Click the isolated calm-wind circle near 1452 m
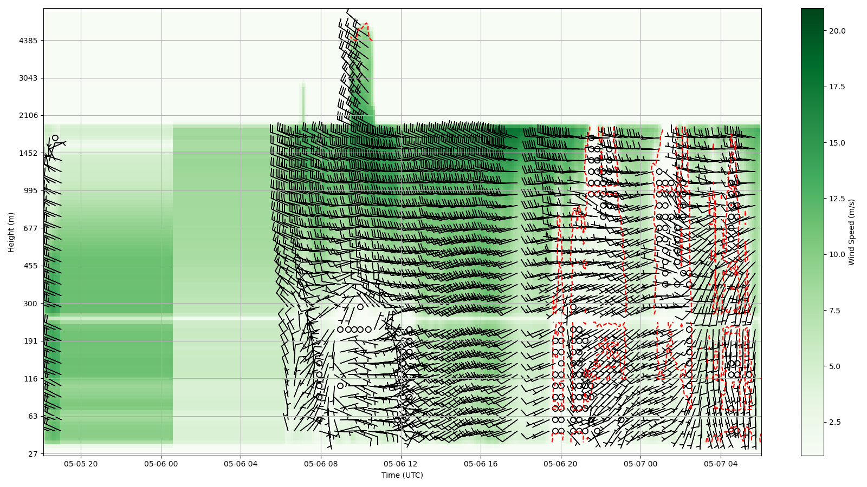 click(55, 138)
